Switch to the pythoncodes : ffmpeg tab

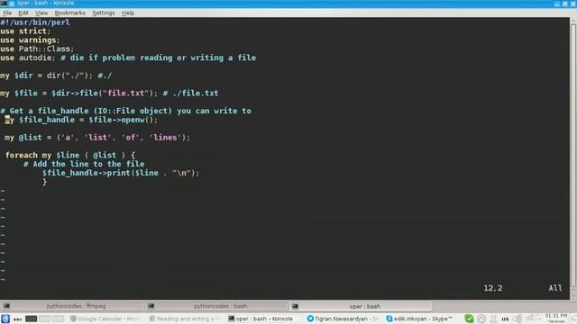[x=72, y=306]
